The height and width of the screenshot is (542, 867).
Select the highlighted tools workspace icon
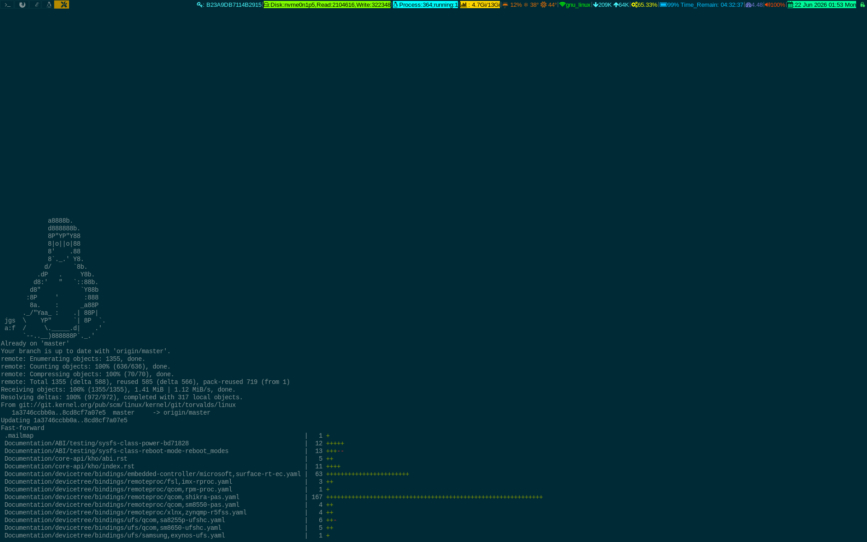[62, 5]
